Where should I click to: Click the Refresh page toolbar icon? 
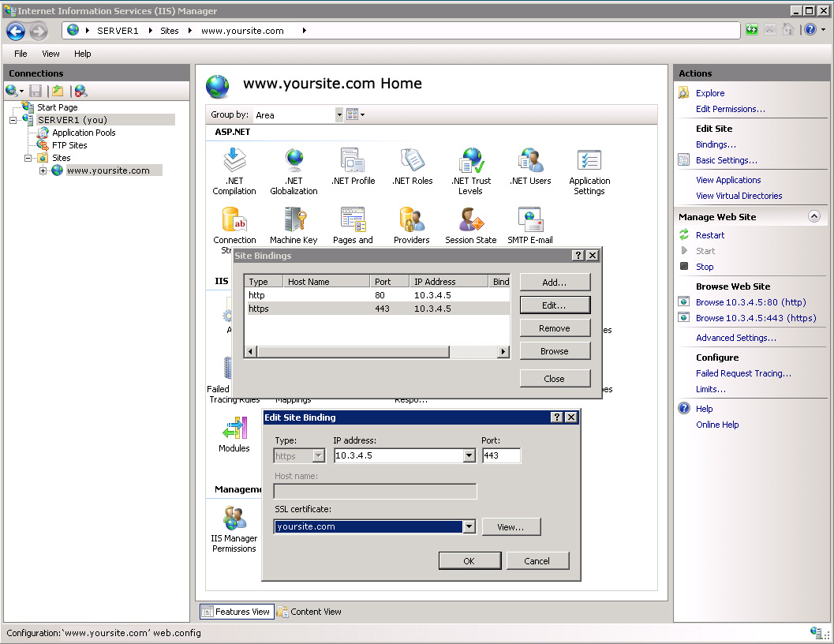tap(752, 30)
